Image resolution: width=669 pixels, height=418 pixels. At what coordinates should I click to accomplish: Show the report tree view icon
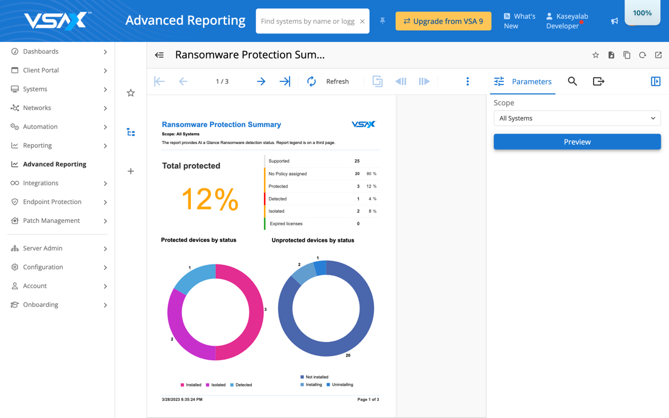[x=131, y=132]
